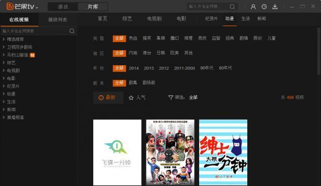Click the clock icon on the 最新 sort button
The image size is (321, 186).
coord(101,98)
